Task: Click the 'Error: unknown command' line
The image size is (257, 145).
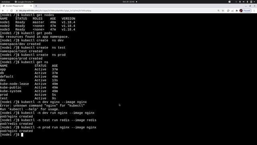Action: (42, 106)
